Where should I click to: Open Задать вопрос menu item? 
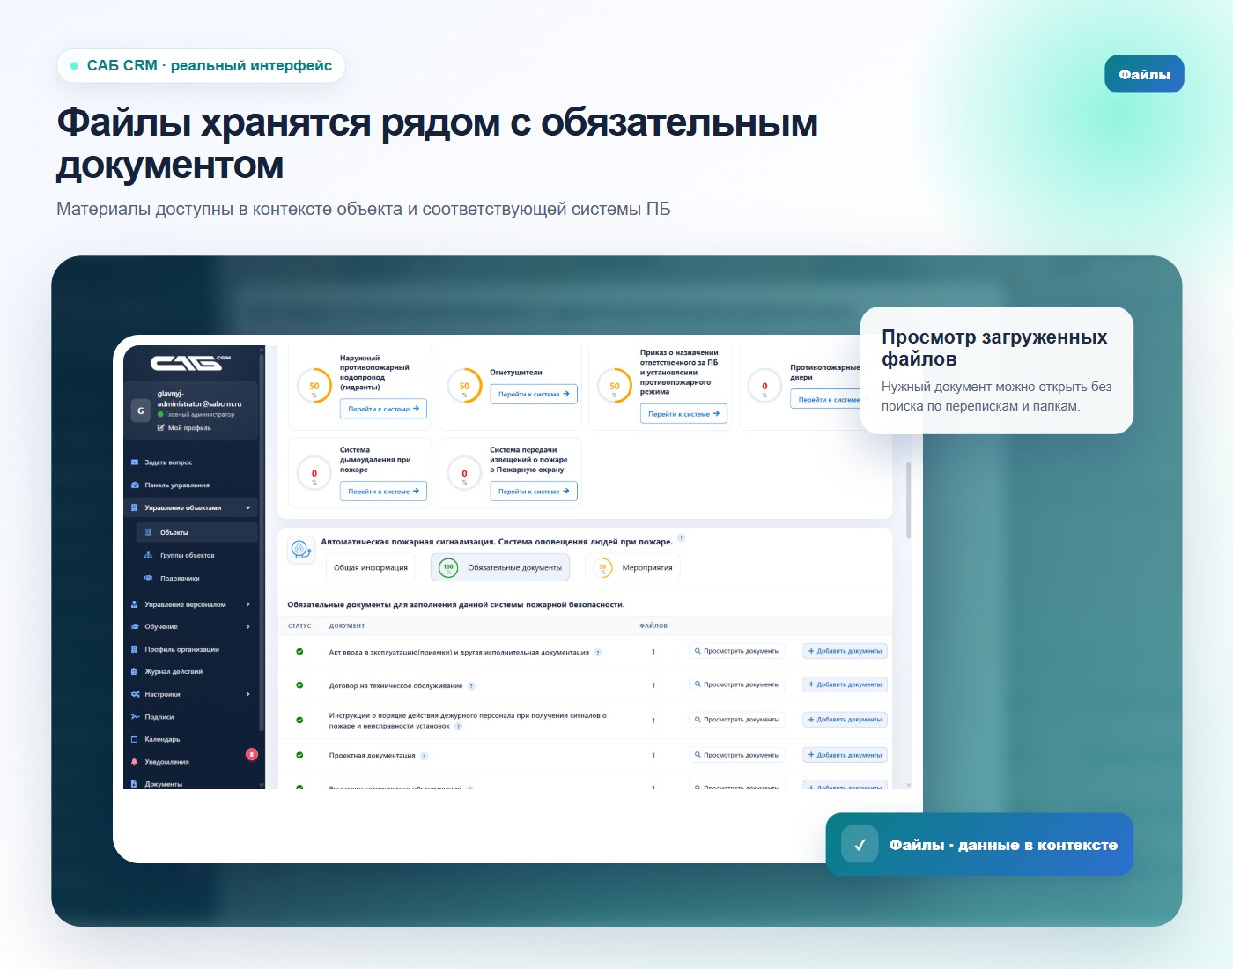pyautogui.click(x=168, y=462)
